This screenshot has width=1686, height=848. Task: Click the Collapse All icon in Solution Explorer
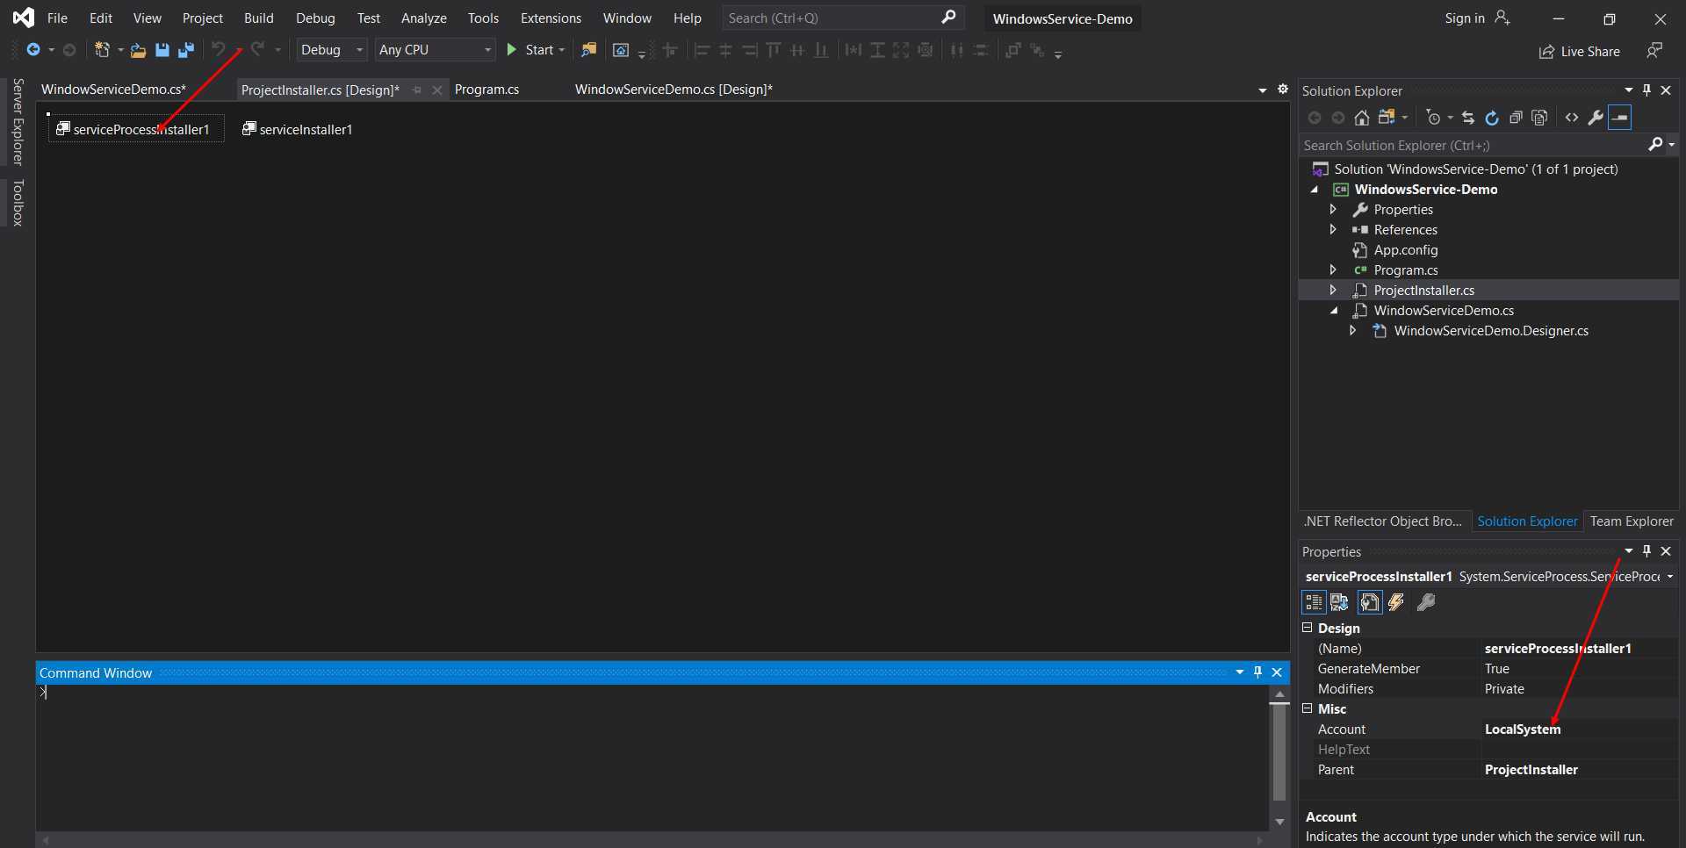click(x=1516, y=118)
